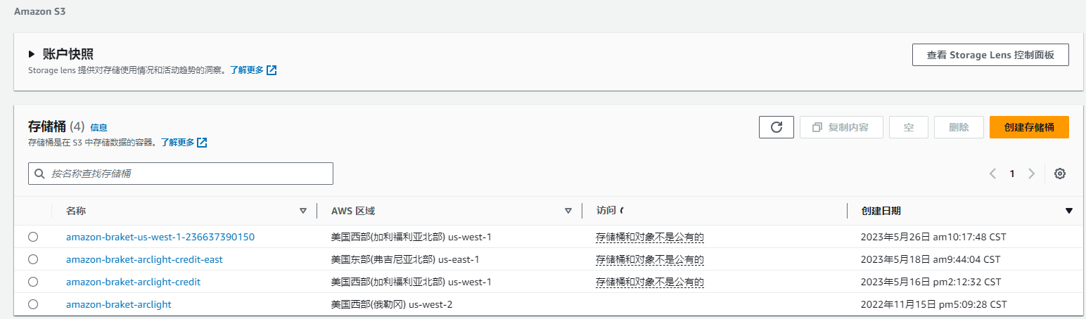Click external link icon beside 账户快照 了解更多
Viewport: 1086px width, 319px height.
(271, 70)
